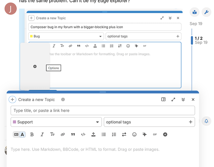Insert blockquote in bottom composer
The height and width of the screenshot is (167, 214).
pos(73,135)
